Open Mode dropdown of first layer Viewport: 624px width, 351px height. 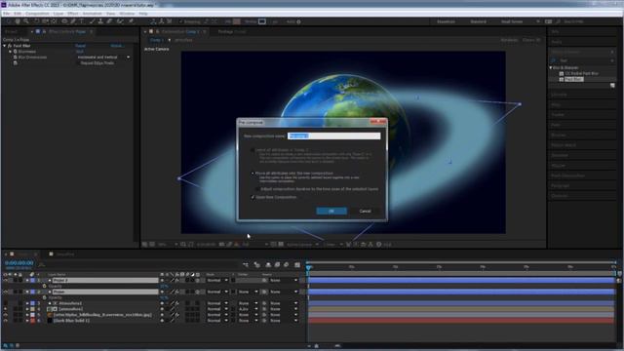click(217, 280)
